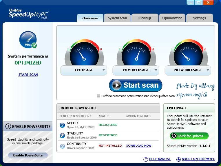The height and width of the screenshot is (166, 221).
Task: Click the MHz speedometer icon in sidebar
Action: 28,40
